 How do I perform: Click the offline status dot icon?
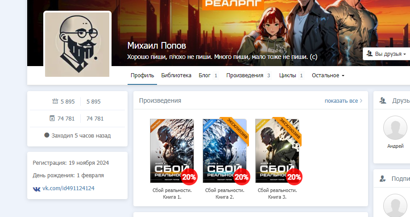coord(47,135)
